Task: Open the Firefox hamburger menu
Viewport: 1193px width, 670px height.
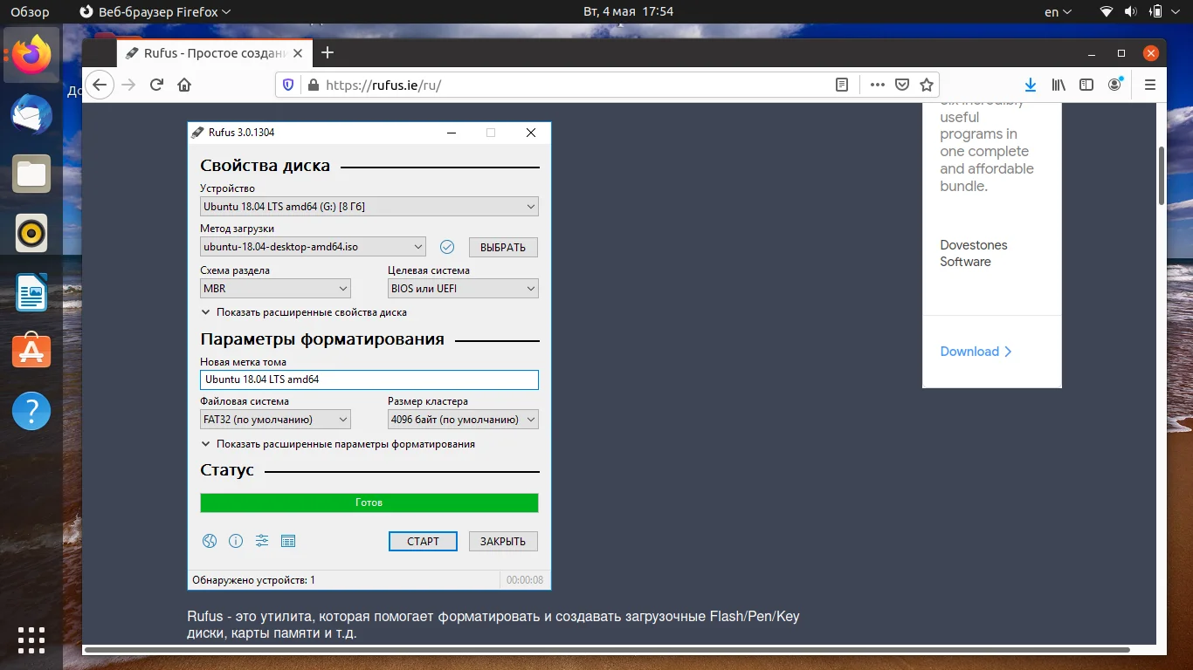Action: point(1150,85)
